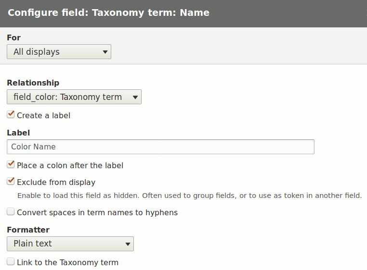The height and width of the screenshot is (270, 367).
Task: Click into the "Color Name" label text field
Action: tap(160, 147)
